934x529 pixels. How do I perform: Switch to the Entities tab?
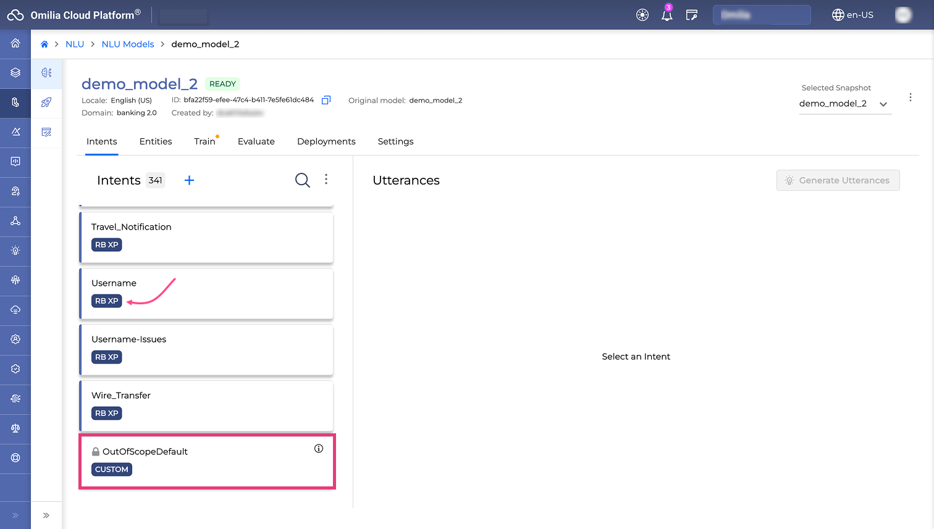(156, 141)
